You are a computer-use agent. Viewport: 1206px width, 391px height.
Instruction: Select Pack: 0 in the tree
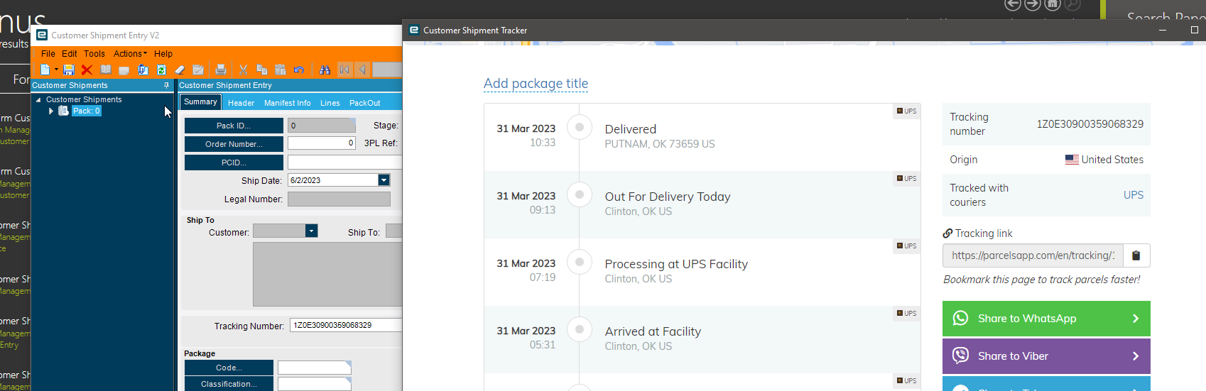(87, 111)
